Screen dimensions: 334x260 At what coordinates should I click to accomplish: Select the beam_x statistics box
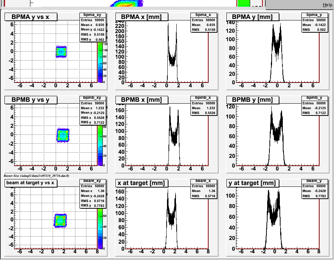204,189
